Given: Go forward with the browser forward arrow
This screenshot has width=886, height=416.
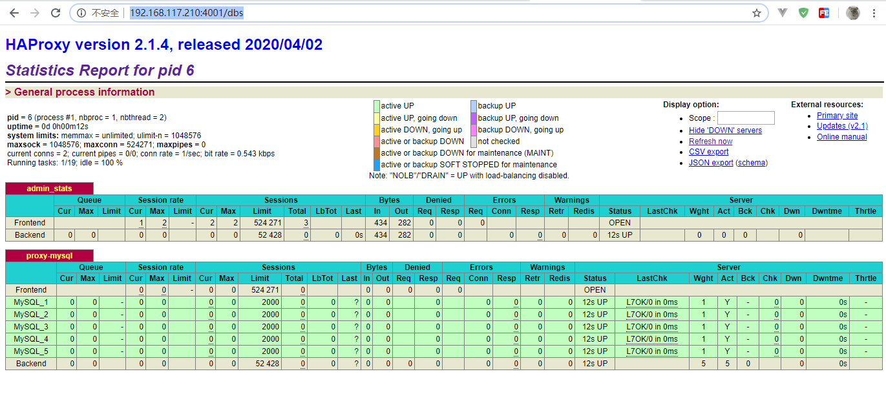Looking at the screenshot, I should pos(35,13).
